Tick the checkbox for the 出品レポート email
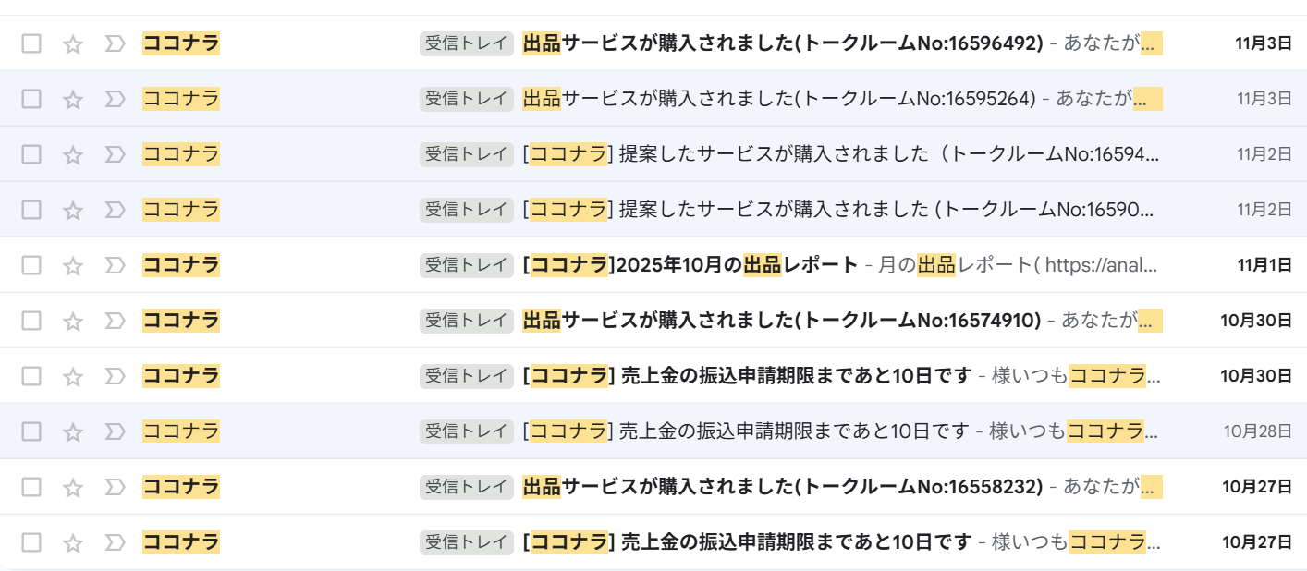The image size is (1307, 571). (31, 265)
